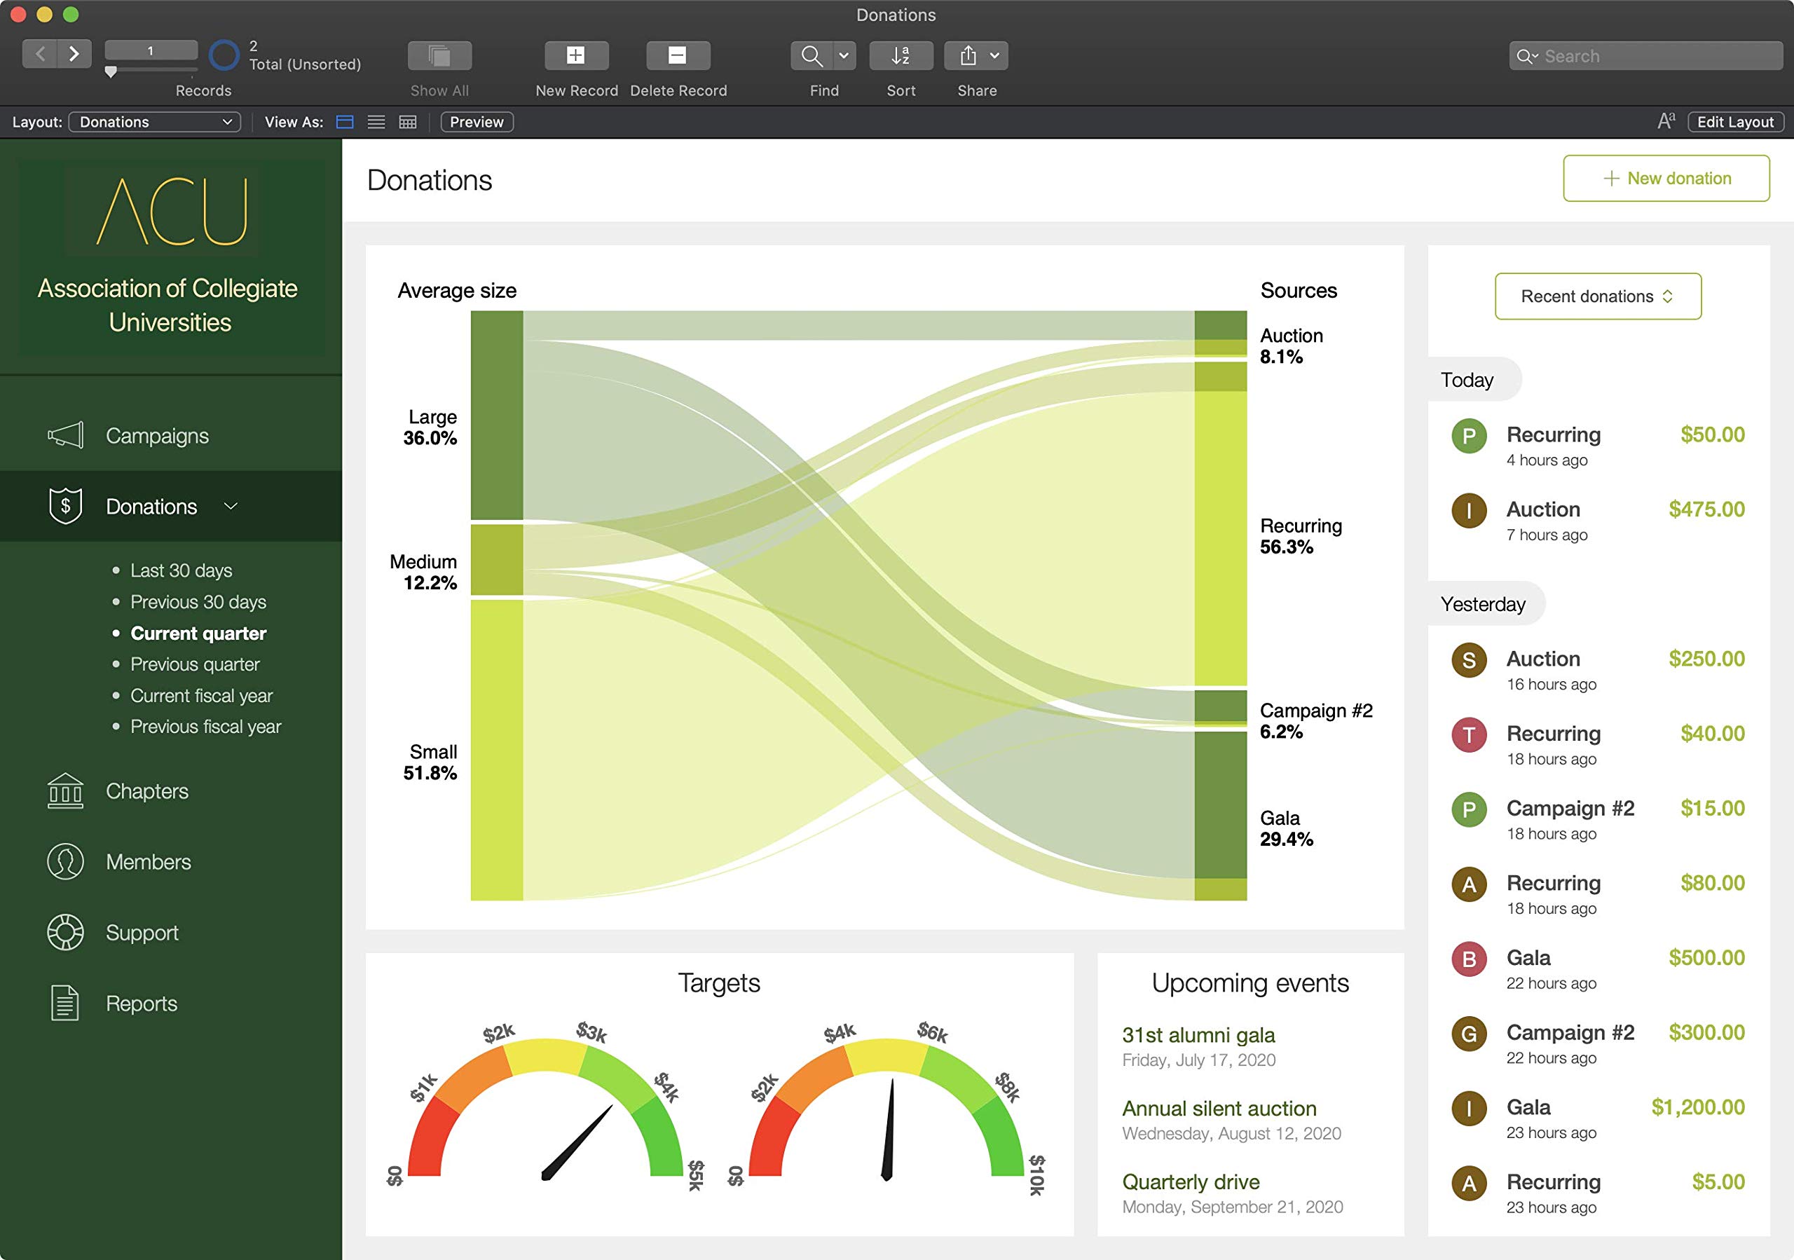This screenshot has height=1260, width=1794.
Task: Click the New Record plus icon
Action: pos(576,55)
